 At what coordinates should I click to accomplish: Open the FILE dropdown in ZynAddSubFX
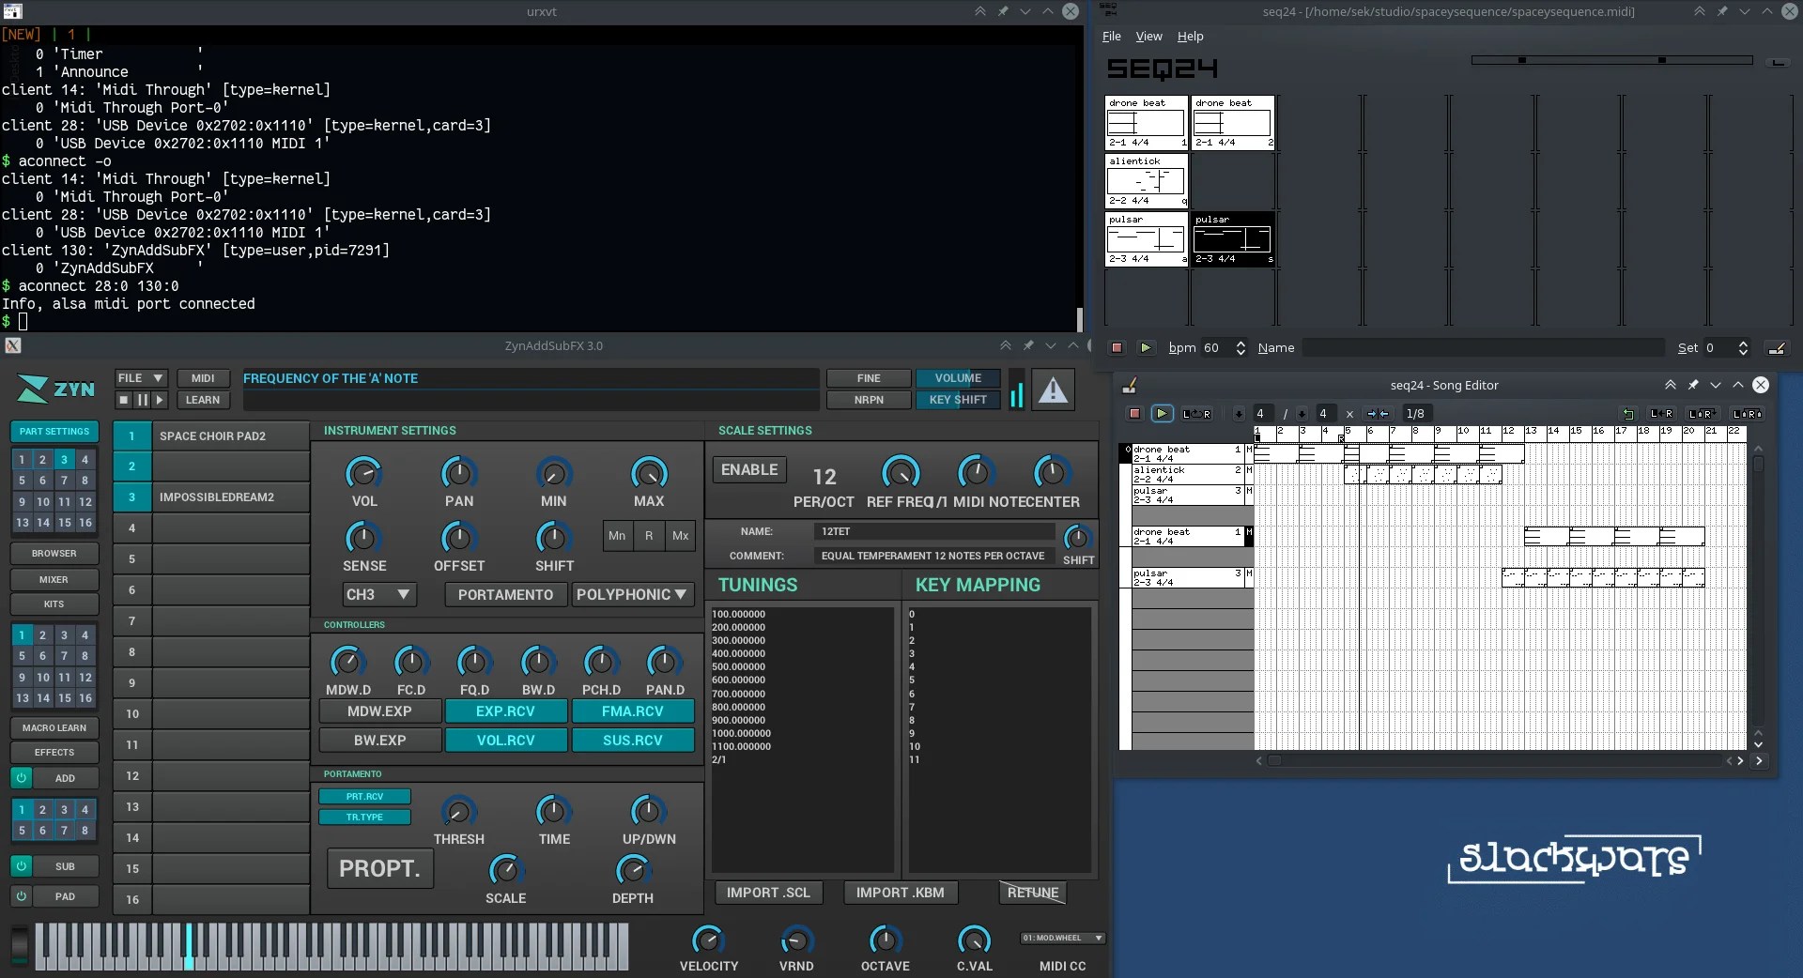(141, 378)
